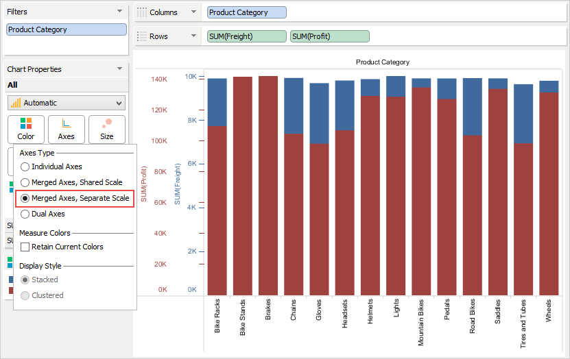Click the Mountain Bikes axis label
The image size is (570, 359).
coord(421,322)
